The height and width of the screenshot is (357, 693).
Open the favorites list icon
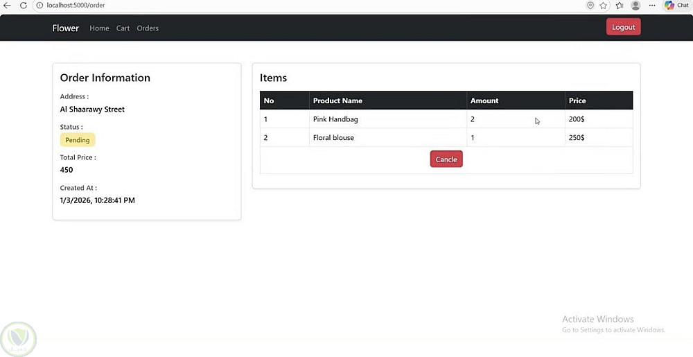click(620, 6)
